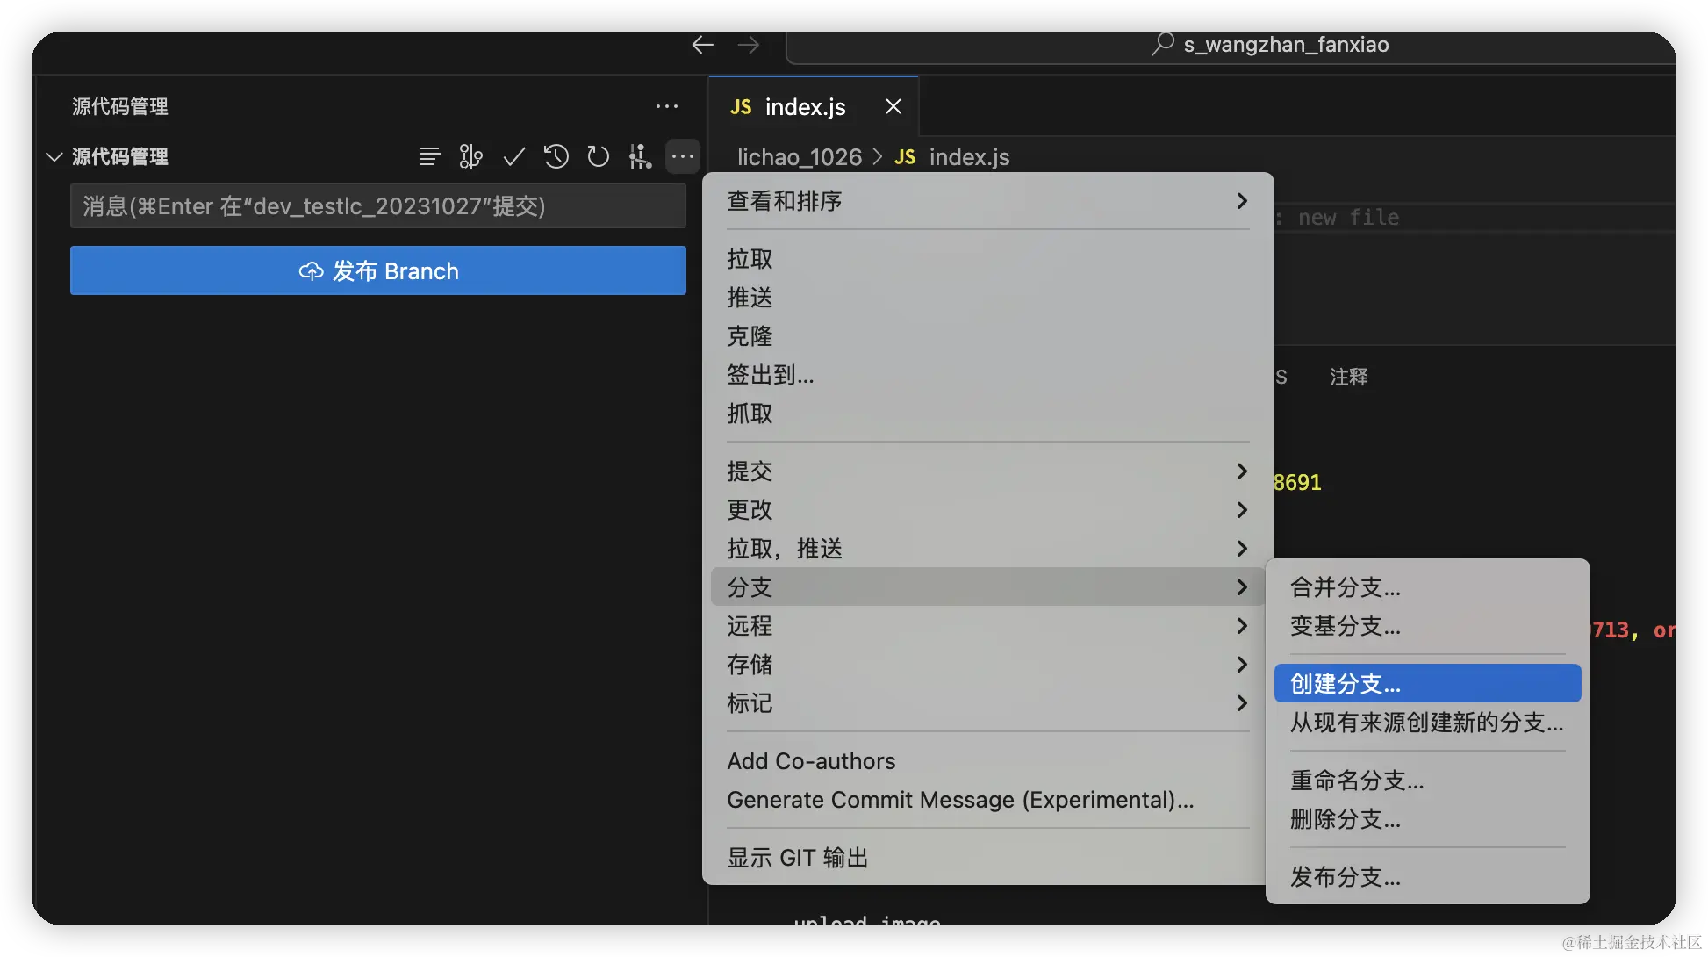Open file history clock icon
The height and width of the screenshot is (957, 1708).
pos(556,157)
